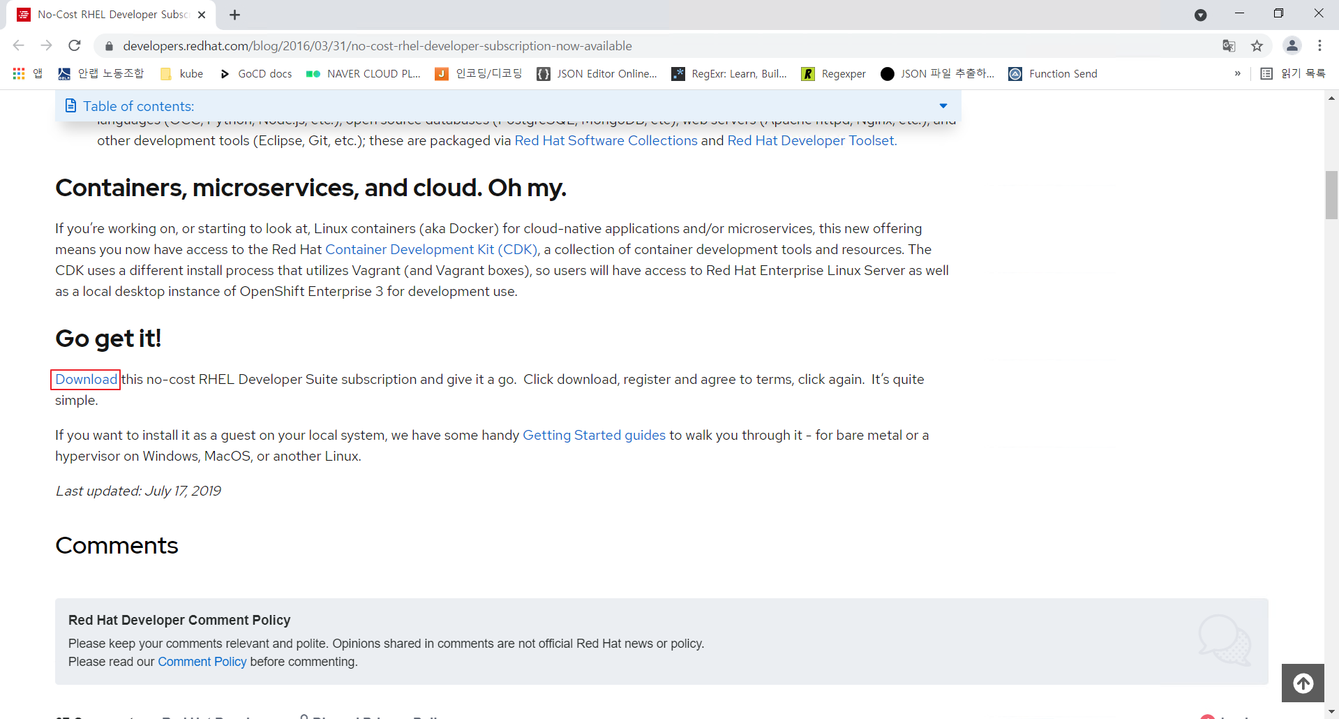Viewport: 1339px width, 719px height.
Task: Select the No-Cost RHEL Developer Subscription tab
Action: [x=112, y=15]
